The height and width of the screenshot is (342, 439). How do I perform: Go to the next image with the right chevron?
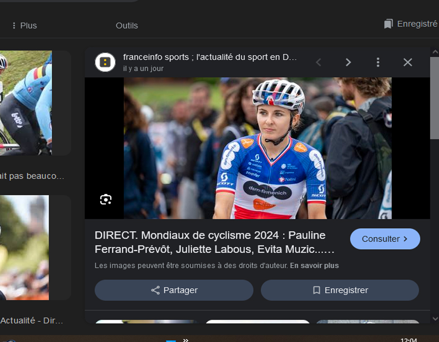(x=348, y=62)
